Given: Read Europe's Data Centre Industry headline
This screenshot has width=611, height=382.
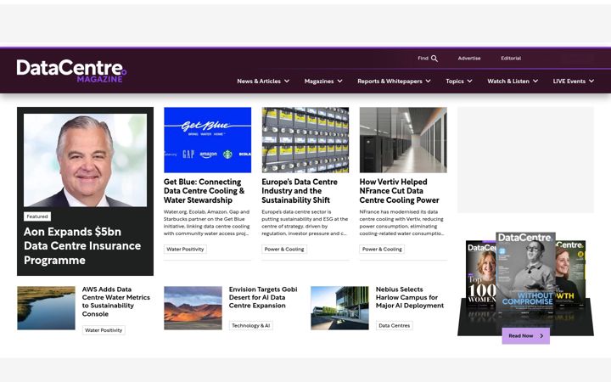Looking at the screenshot, I should (x=300, y=191).
